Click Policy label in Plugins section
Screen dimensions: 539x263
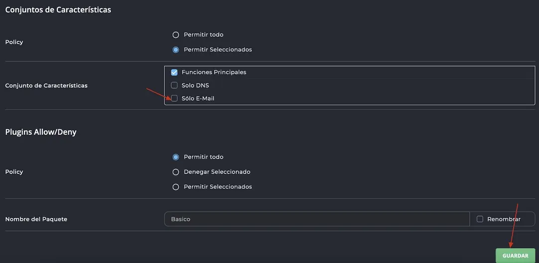(14, 171)
